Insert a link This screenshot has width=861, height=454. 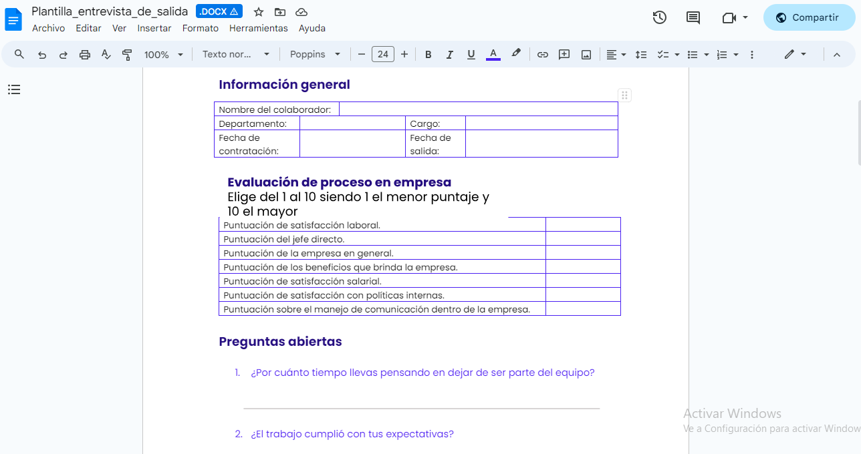tap(542, 54)
